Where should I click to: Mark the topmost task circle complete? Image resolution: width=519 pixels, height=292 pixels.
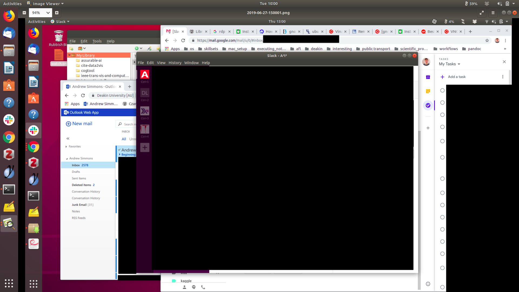[442, 91]
